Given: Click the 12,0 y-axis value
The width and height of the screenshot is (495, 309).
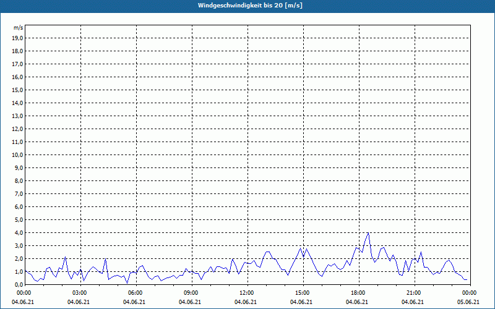Looking at the screenshot, I should pyautogui.click(x=18, y=129).
